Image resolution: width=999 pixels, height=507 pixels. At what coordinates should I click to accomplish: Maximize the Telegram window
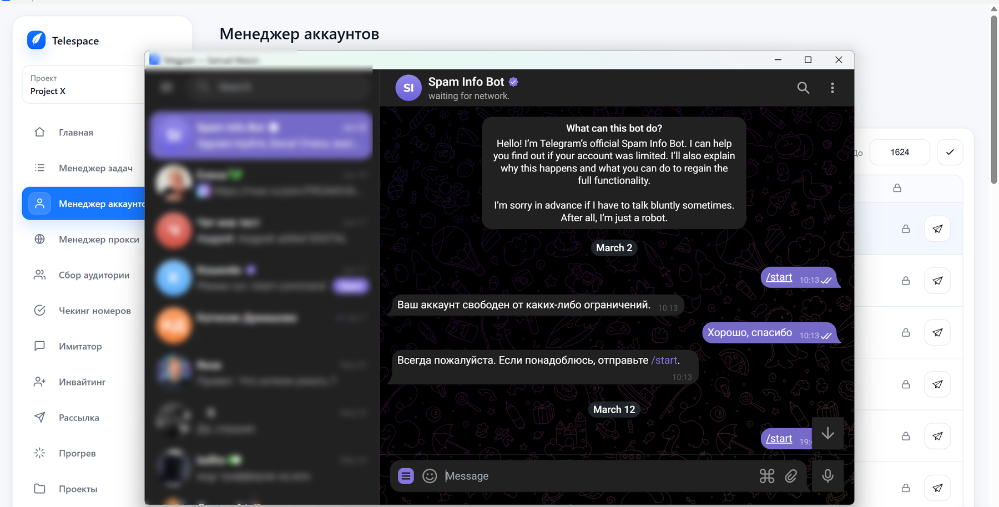click(808, 60)
